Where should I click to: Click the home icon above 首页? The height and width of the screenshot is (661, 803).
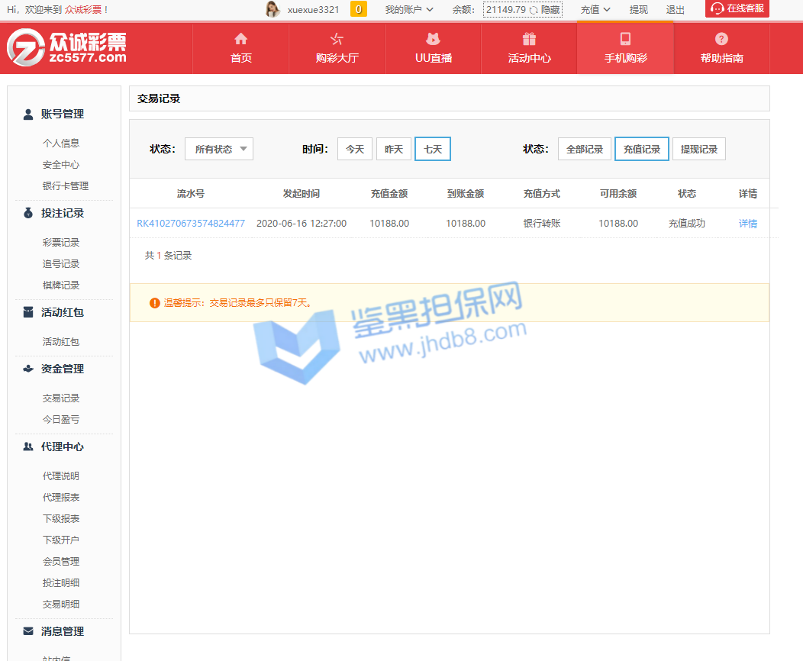240,39
